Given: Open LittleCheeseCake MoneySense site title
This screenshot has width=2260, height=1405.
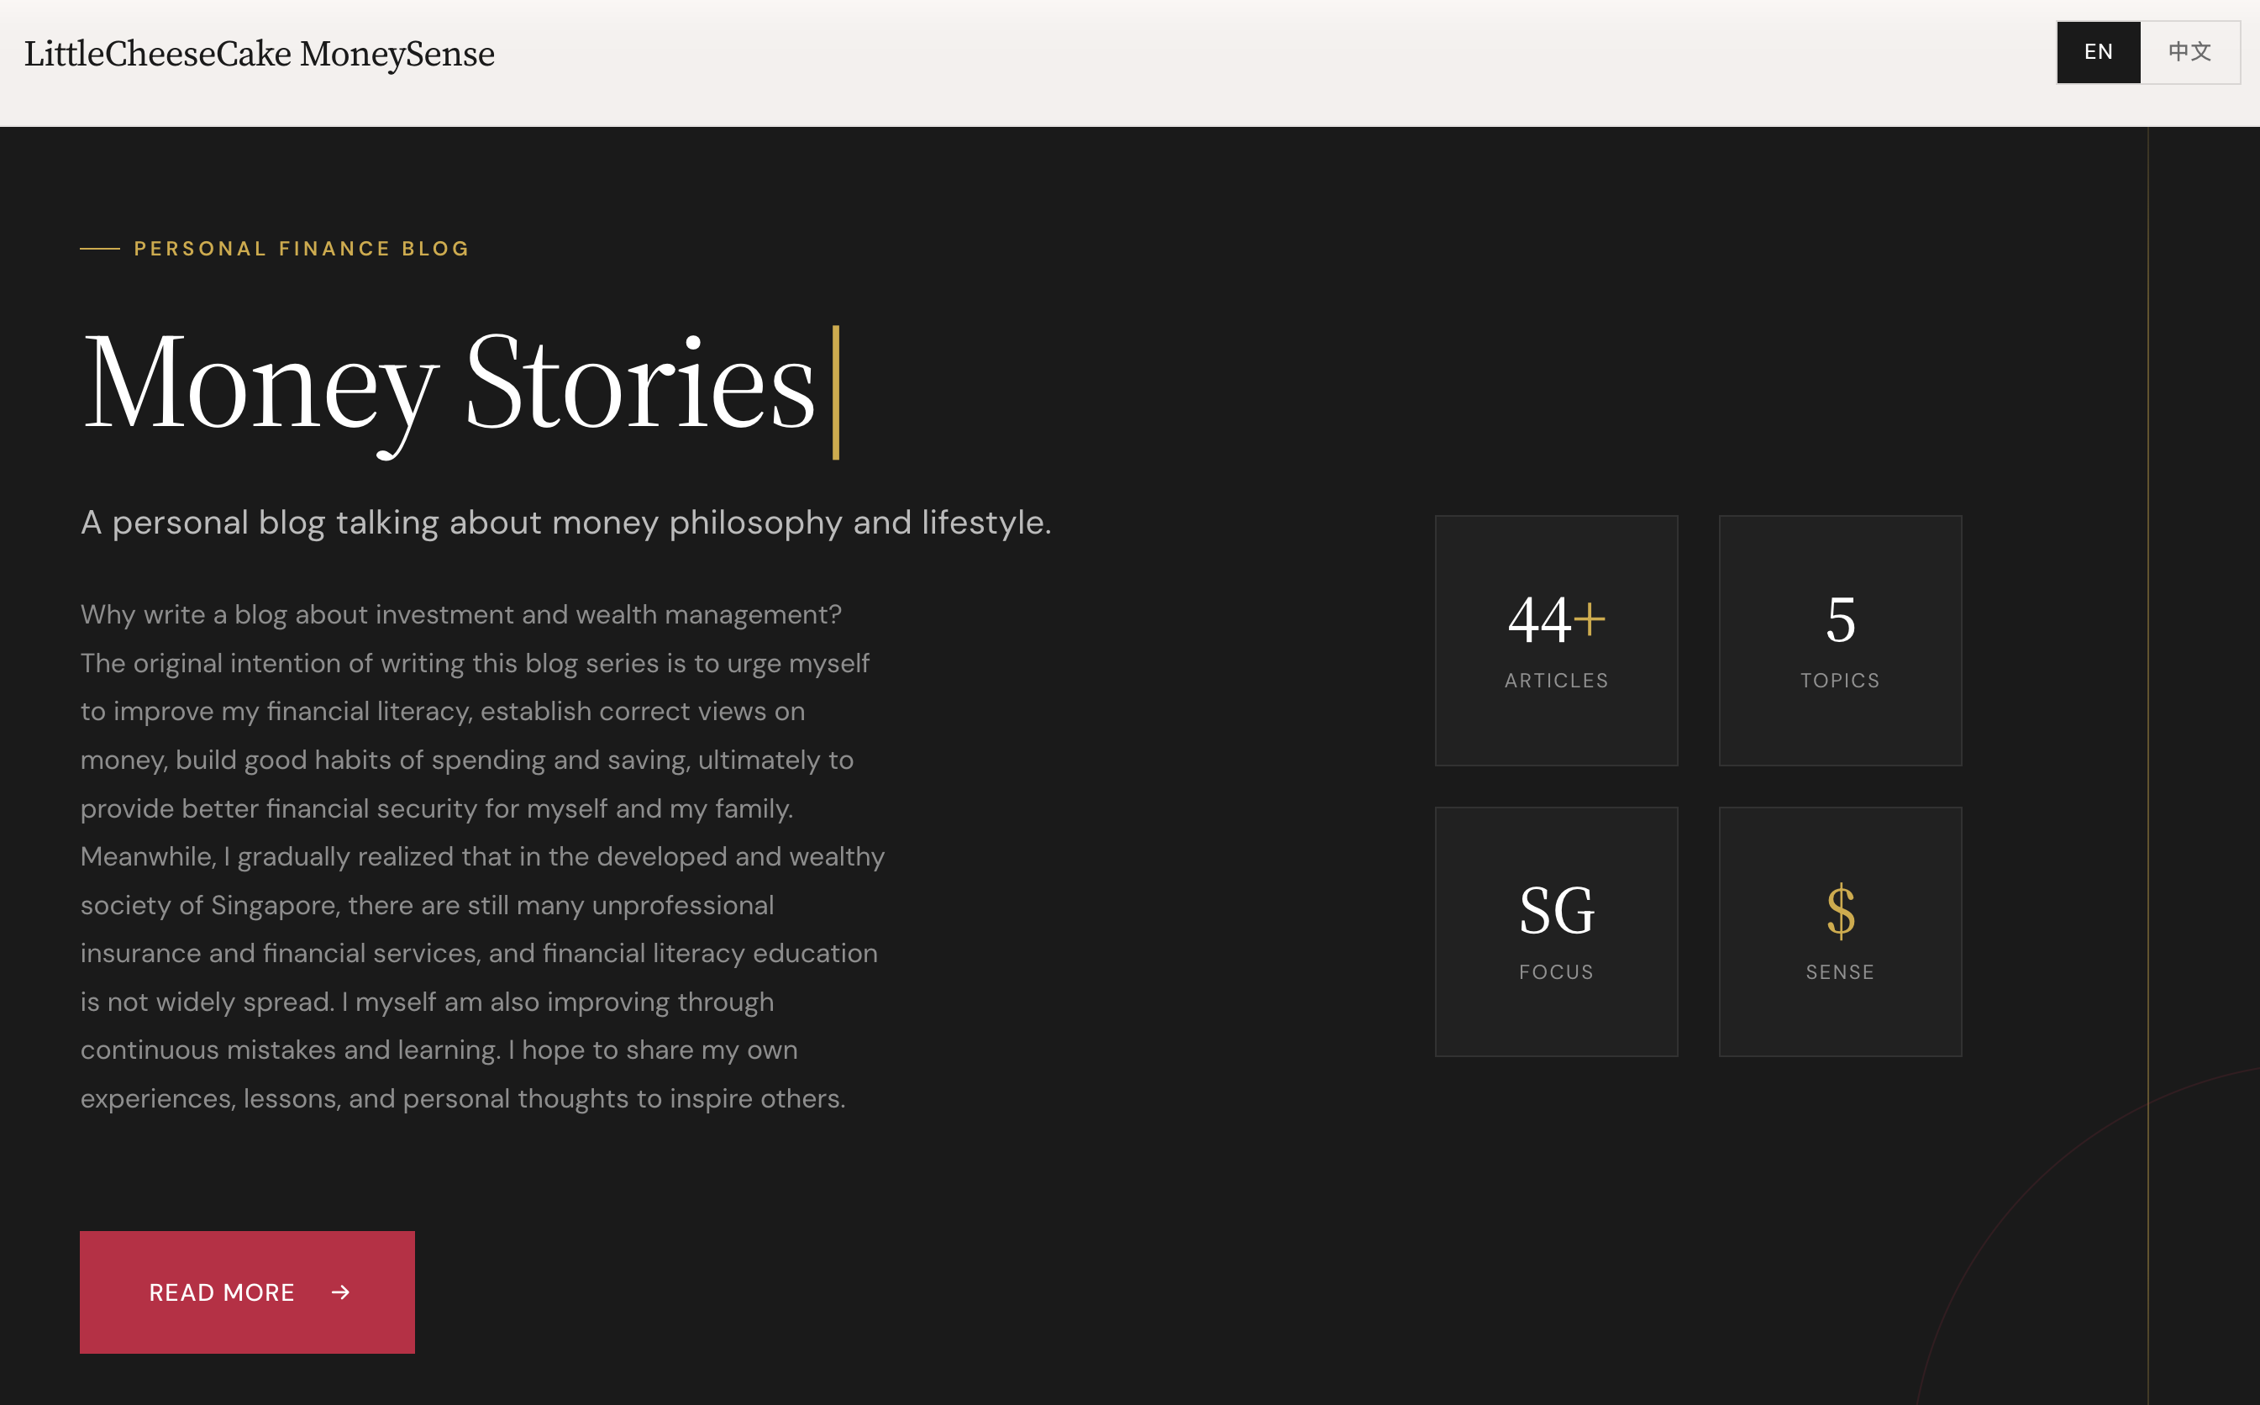Looking at the screenshot, I should tap(259, 54).
